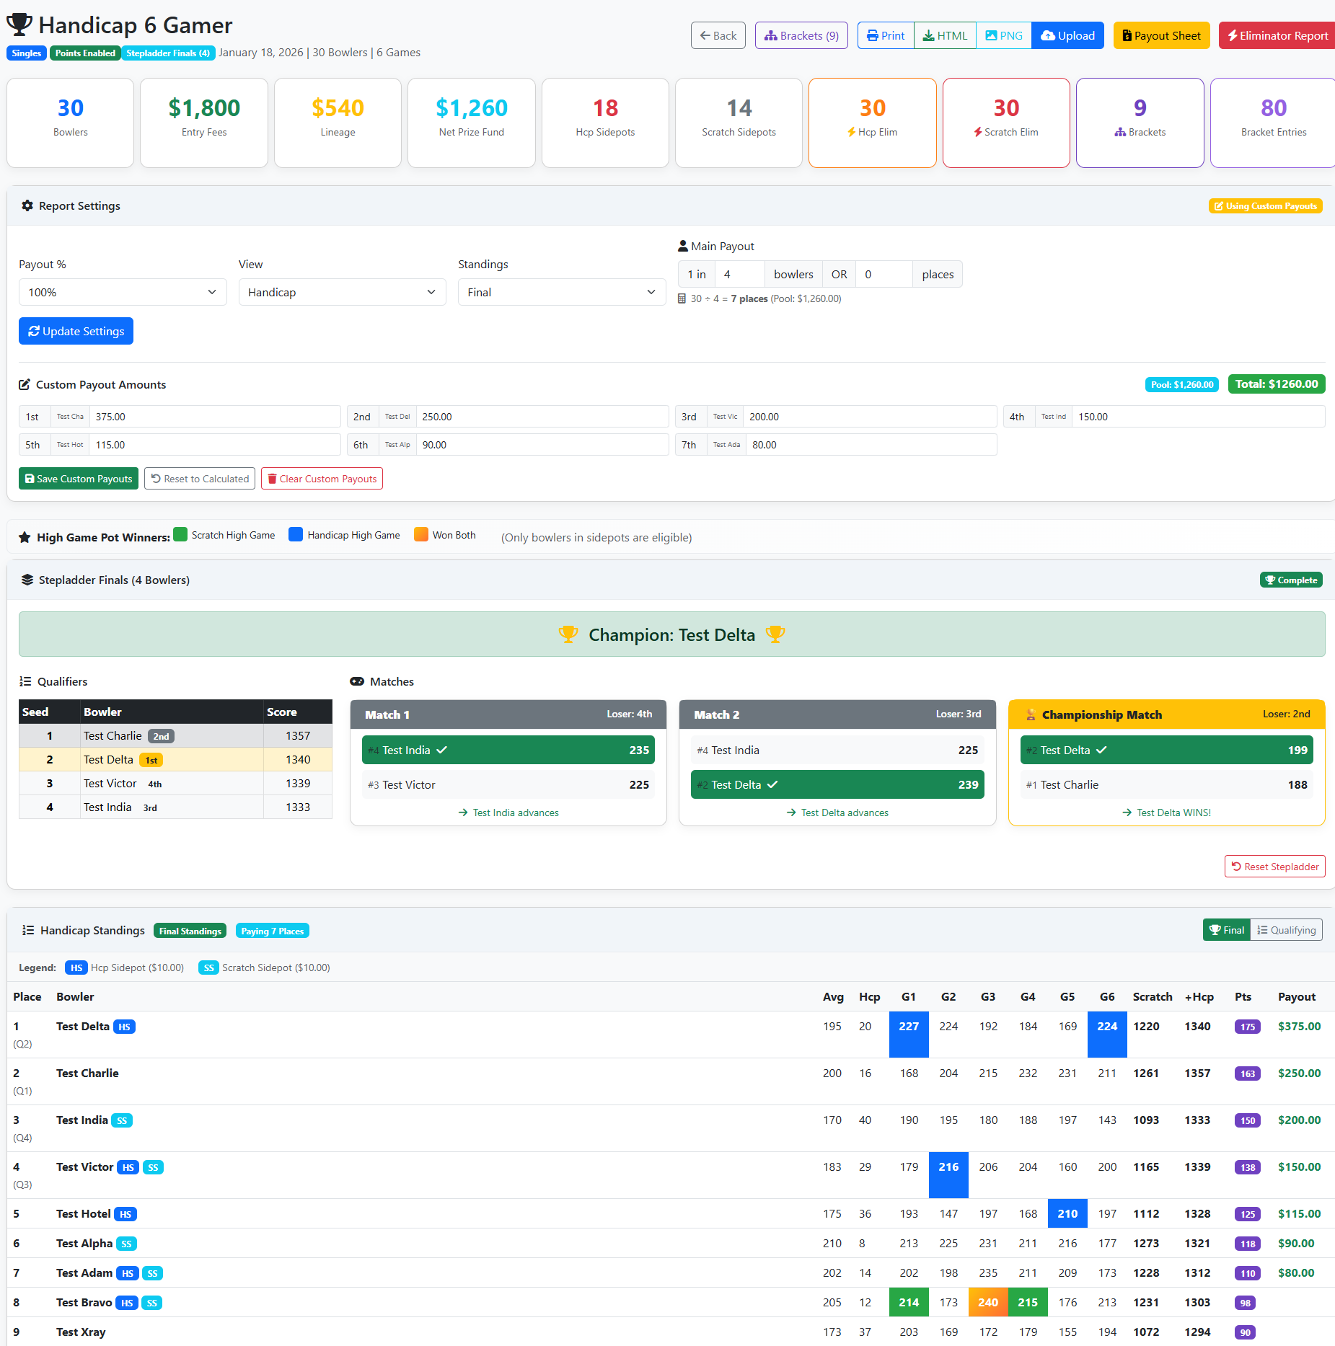Click the green Scratch High Game swatch
The image size is (1335, 1346).
click(180, 534)
